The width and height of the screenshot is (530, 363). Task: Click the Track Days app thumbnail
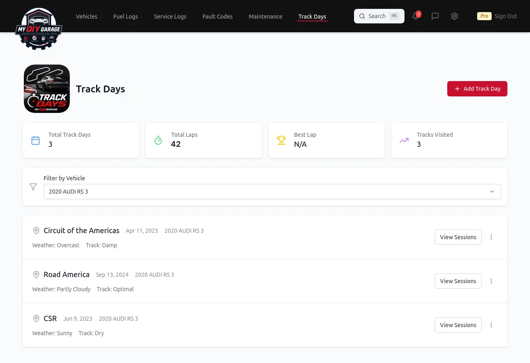coord(47,89)
